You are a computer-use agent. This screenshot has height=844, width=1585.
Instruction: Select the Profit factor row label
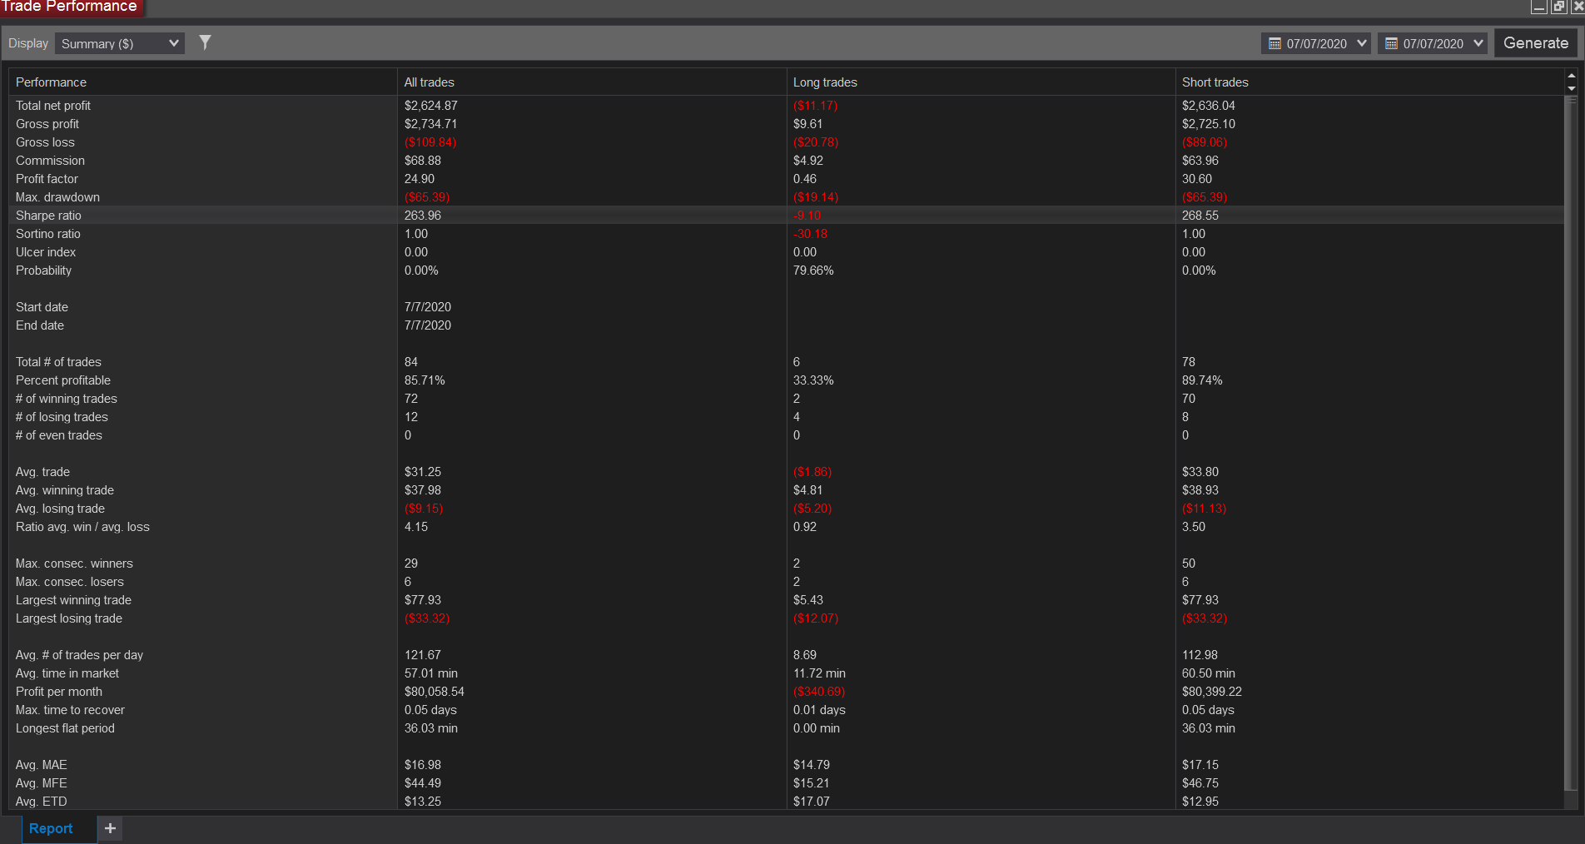click(47, 179)
